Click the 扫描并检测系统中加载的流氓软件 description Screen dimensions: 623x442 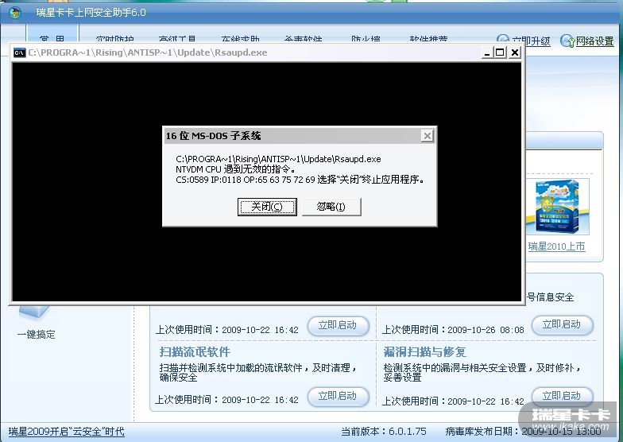coord(257,372)
